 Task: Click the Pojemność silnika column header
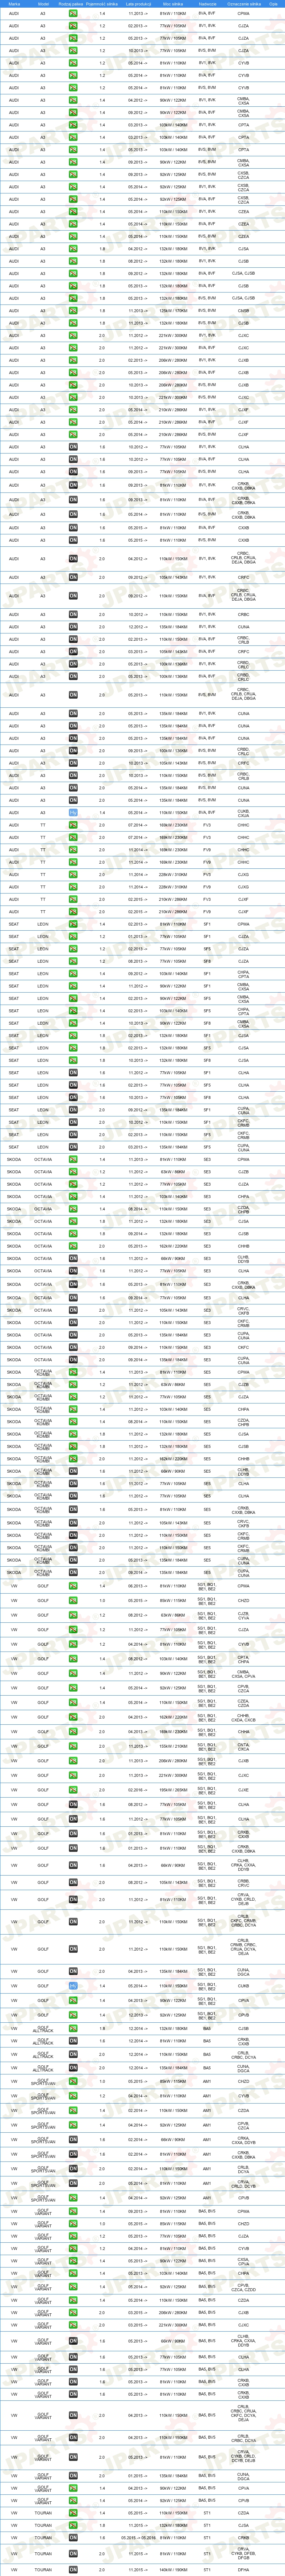[x=102, y=4]
